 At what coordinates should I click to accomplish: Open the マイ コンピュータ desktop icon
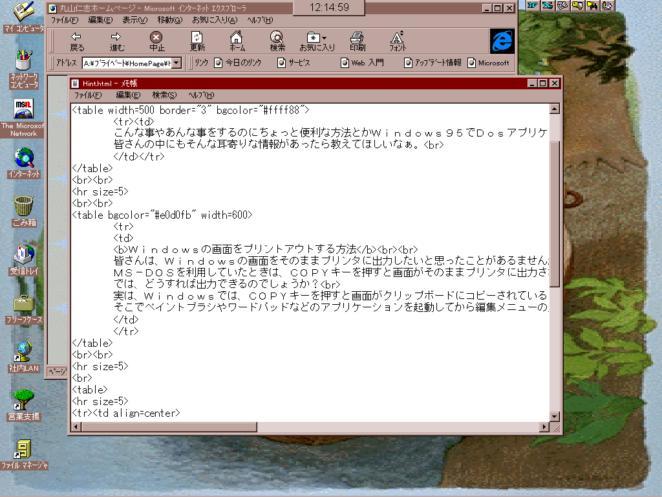pos(24,17)
